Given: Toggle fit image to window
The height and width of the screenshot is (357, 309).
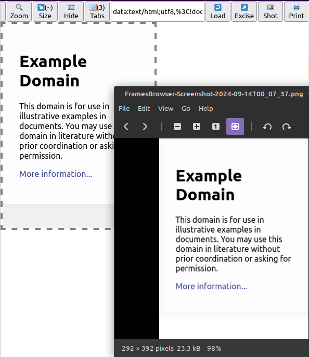Looking at the screenshot, I should (235, 126).
